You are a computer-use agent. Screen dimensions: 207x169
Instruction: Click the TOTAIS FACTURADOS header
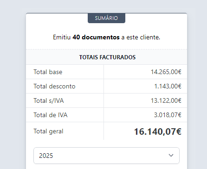pos(107,57)
